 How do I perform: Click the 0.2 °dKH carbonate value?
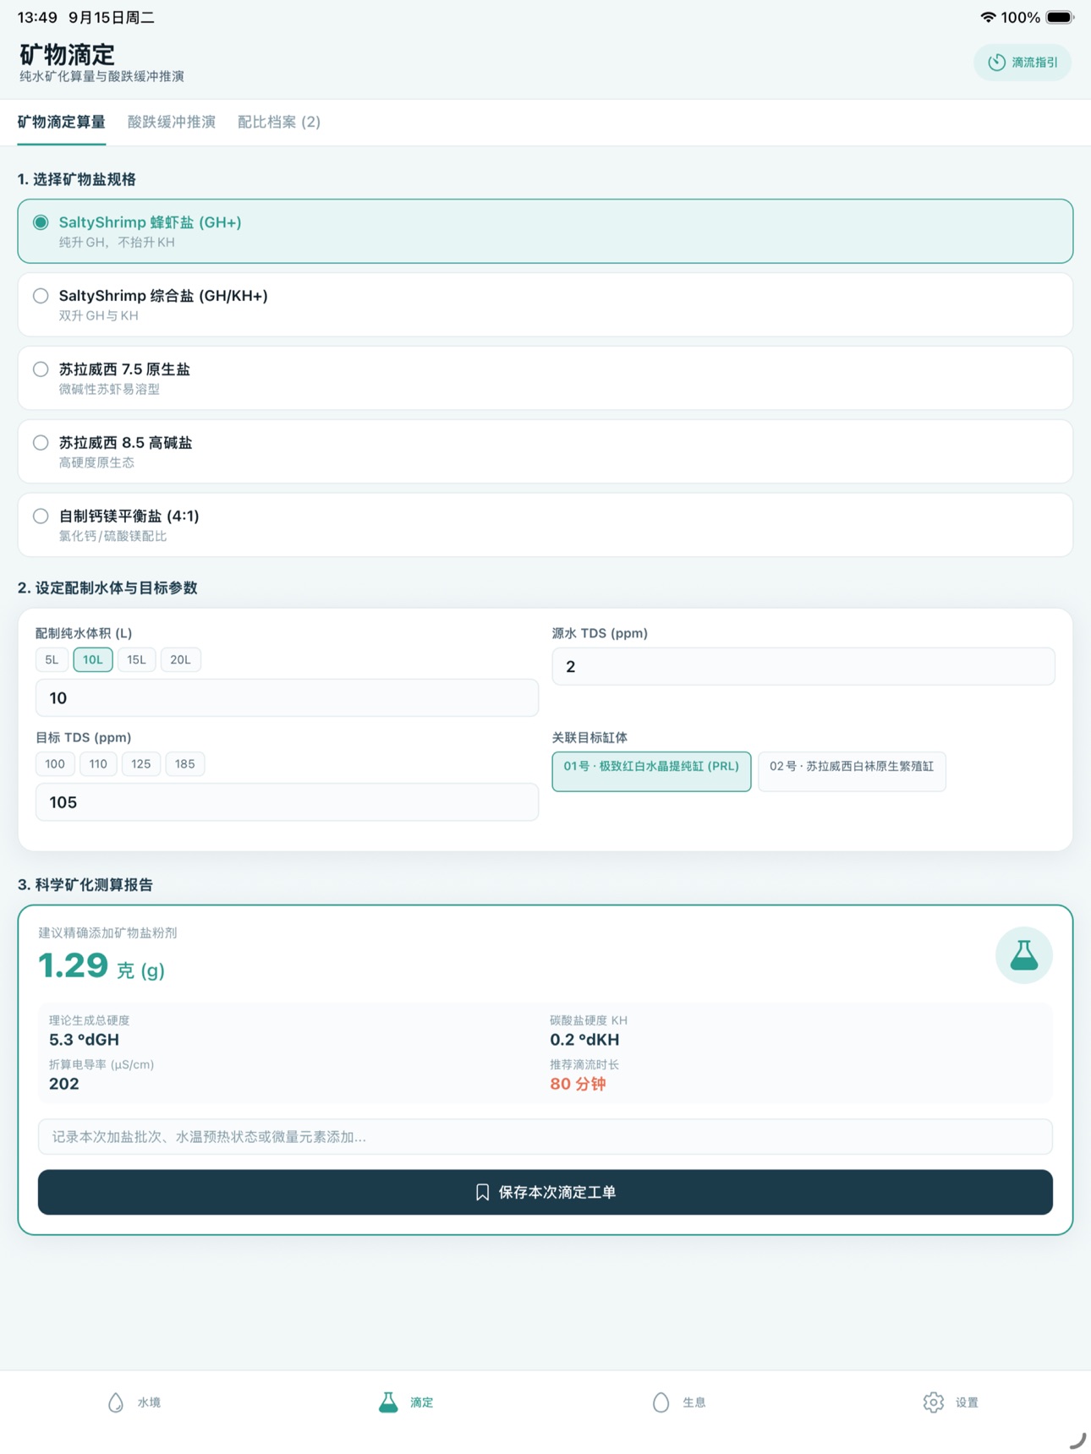[584, 1040]
